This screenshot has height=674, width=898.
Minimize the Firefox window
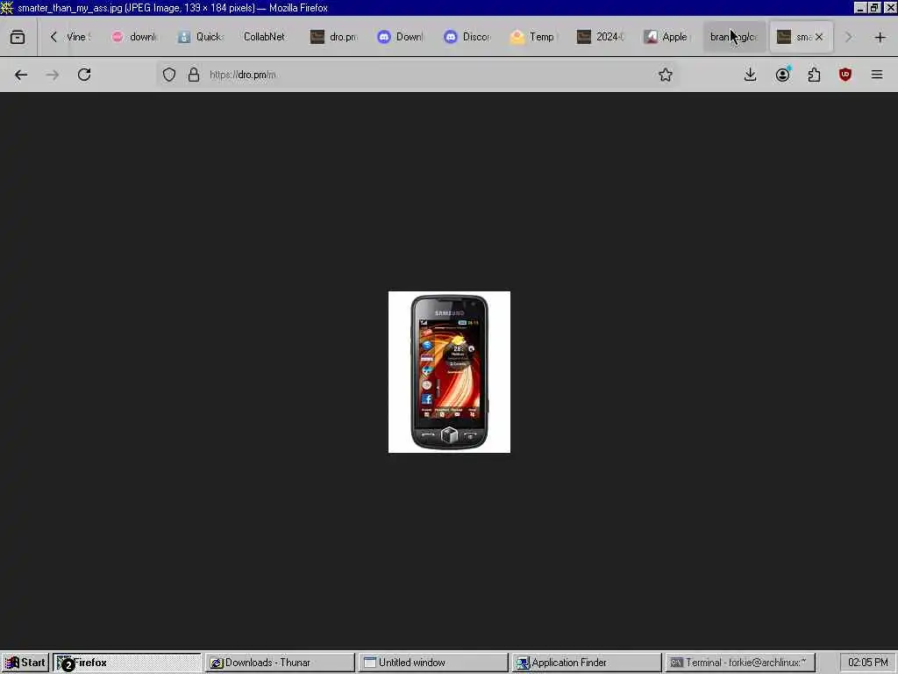860,7
